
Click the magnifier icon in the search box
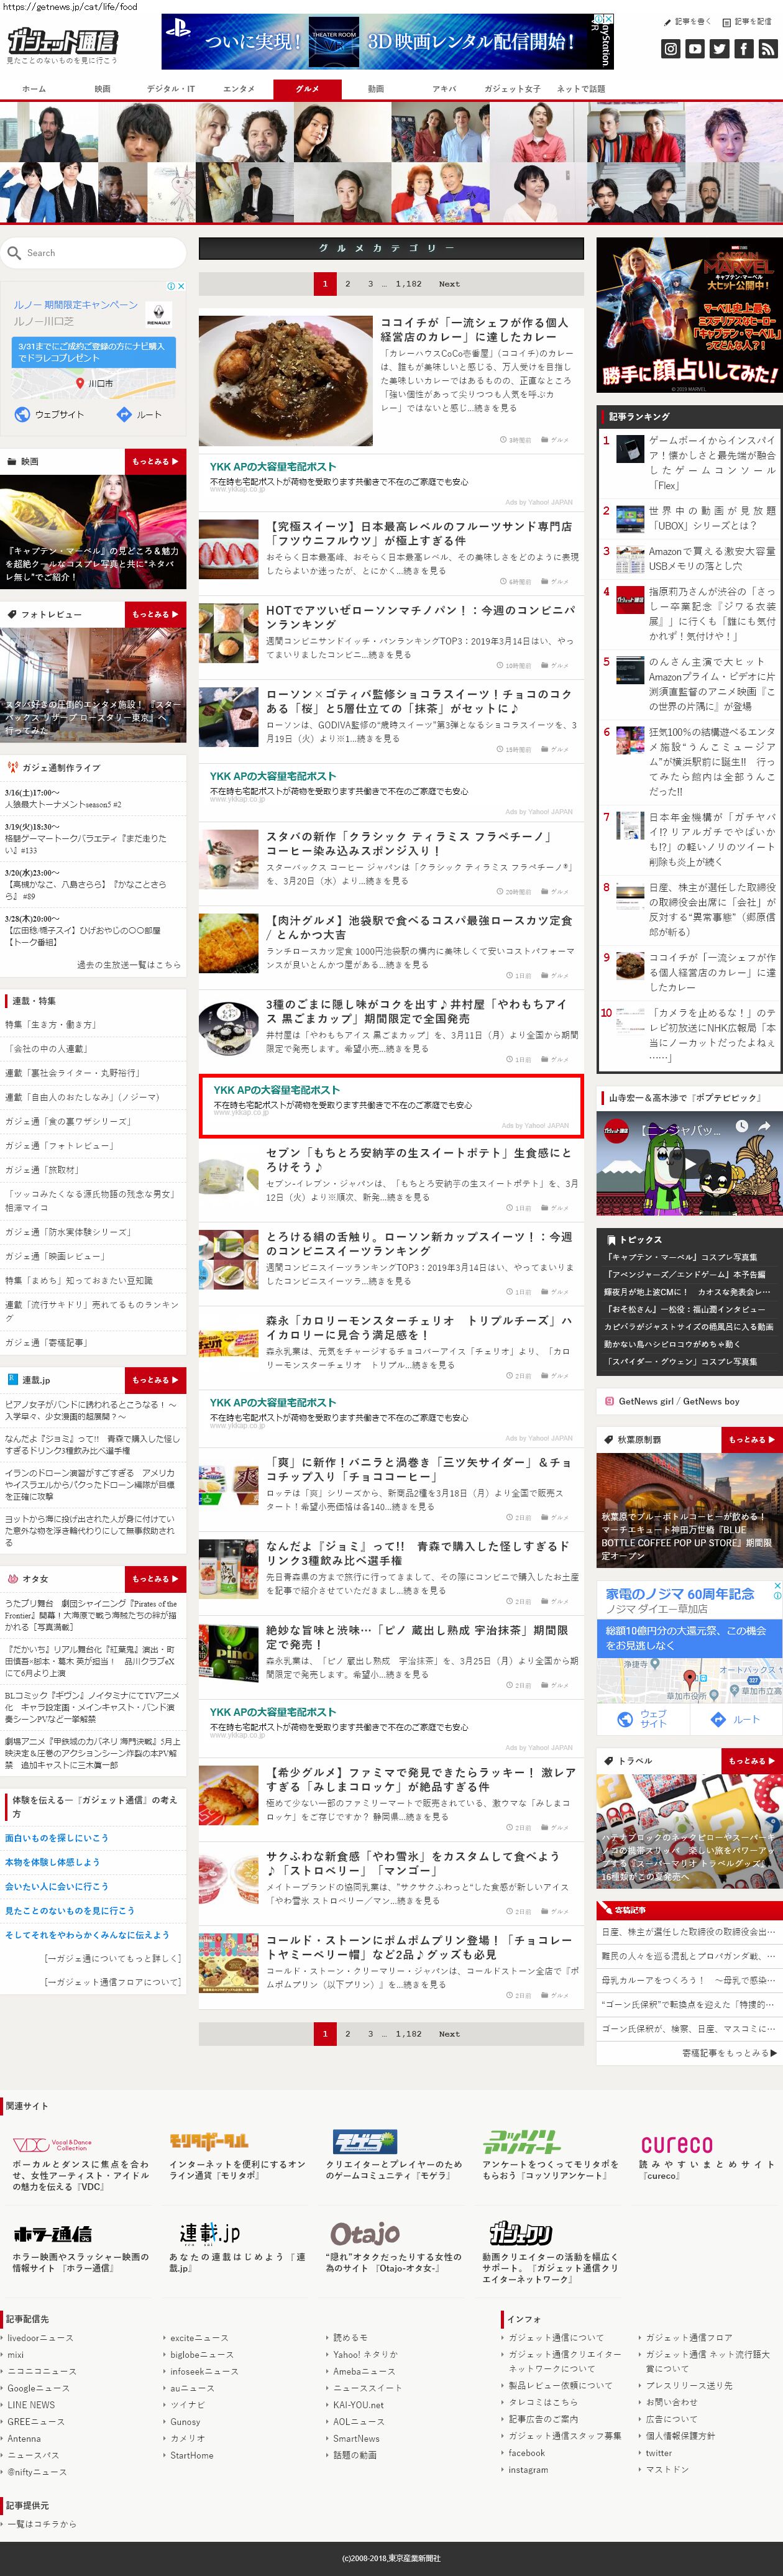coord(14,253)
